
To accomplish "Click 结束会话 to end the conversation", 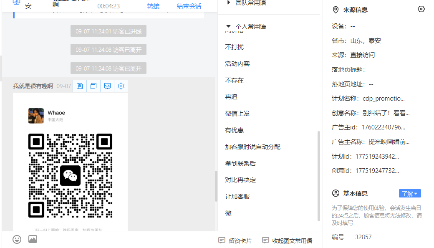I will pyautogui.click(x=189, y=6).
